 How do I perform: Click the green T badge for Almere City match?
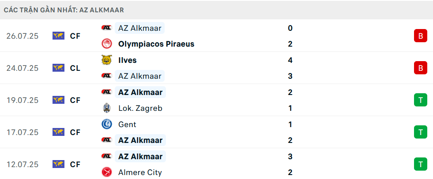click(421, 164)
